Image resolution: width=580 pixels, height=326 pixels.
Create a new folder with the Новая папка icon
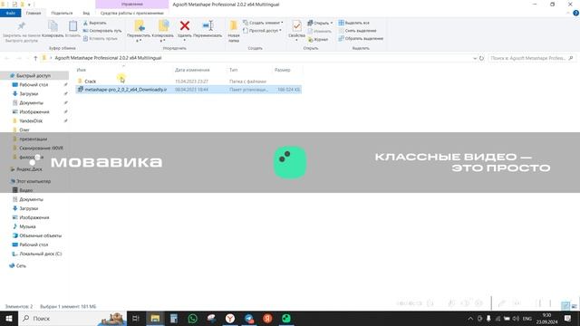click(234, 26)
